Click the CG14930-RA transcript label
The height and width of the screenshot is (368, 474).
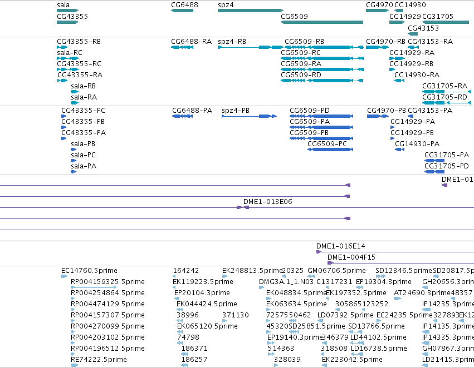pos(417,75)
